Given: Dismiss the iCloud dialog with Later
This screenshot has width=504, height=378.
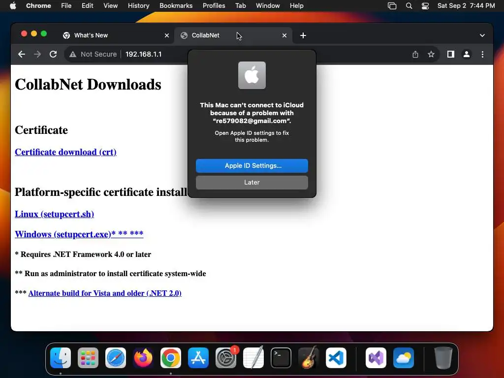Looking at the screenshot, I should 252,183.
